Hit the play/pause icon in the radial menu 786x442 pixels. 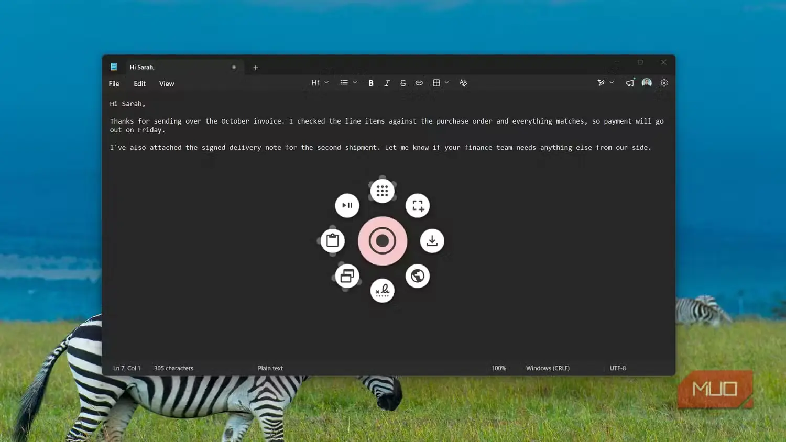[x=347, y=205]
